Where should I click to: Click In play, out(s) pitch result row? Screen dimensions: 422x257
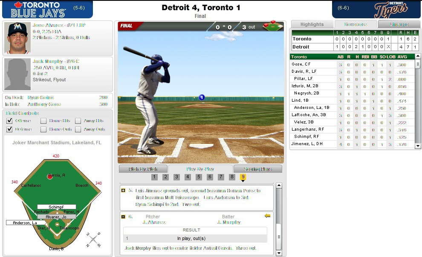195,238
